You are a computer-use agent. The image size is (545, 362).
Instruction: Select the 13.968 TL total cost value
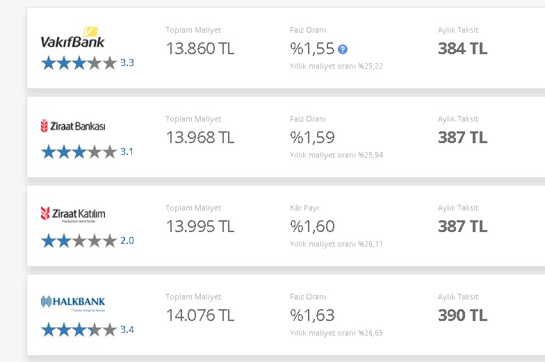pyautogui.click(x=200, y=138)
